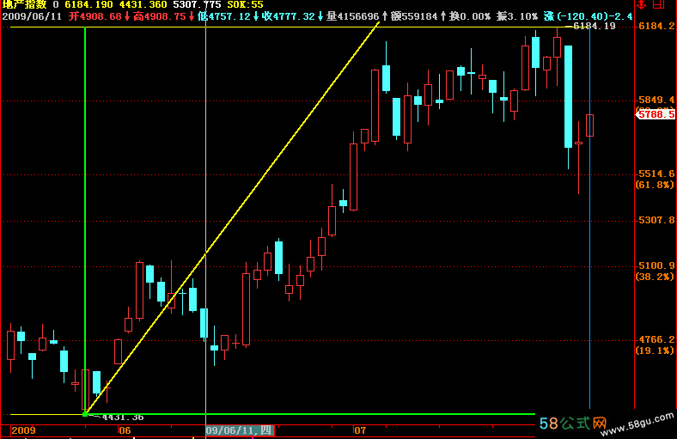Click the 地产指数 index title
Viewport: 677px width, 439px height.
[x=24, y=5]
